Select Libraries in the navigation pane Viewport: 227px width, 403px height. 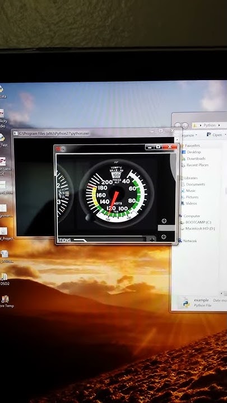(x=191, y=178)
